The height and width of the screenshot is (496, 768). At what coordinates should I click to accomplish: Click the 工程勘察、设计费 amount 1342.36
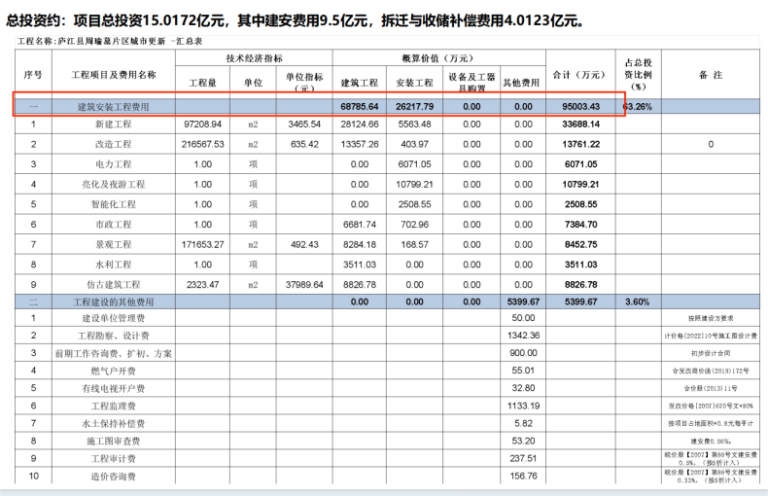point(523,336)
